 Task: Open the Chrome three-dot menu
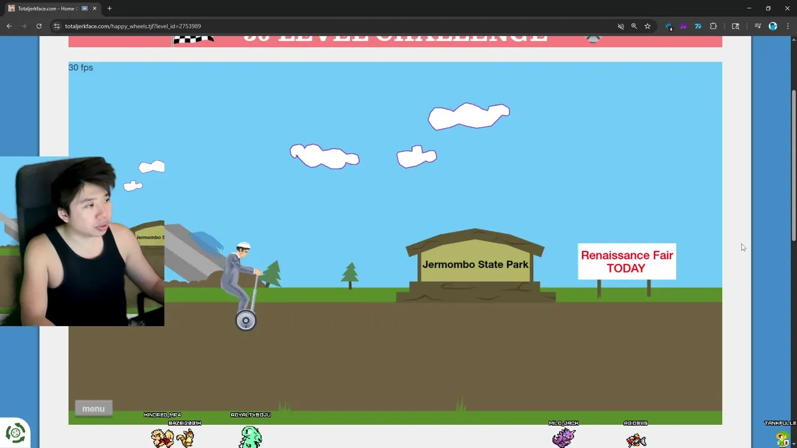click(787, 26)
